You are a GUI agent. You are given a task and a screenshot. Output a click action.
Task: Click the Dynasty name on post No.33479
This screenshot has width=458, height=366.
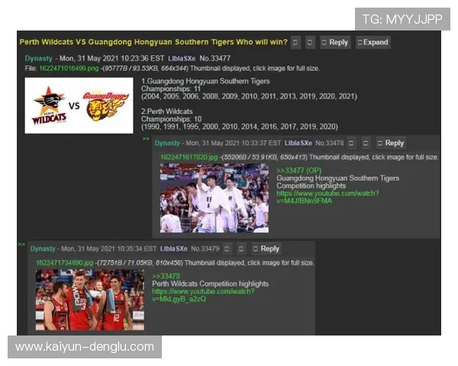pos(43,249)
